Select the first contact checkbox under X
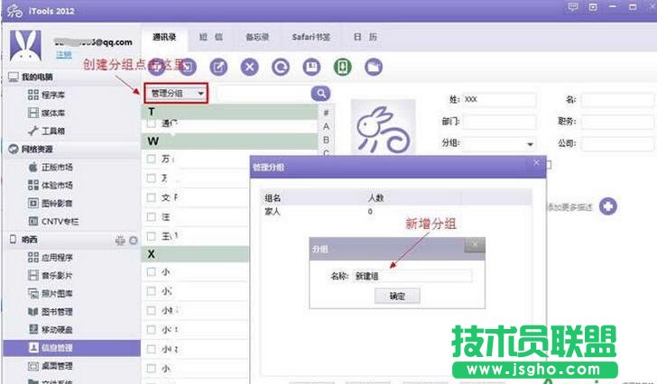This screenshot has width=657, height=384. [152, 270]
